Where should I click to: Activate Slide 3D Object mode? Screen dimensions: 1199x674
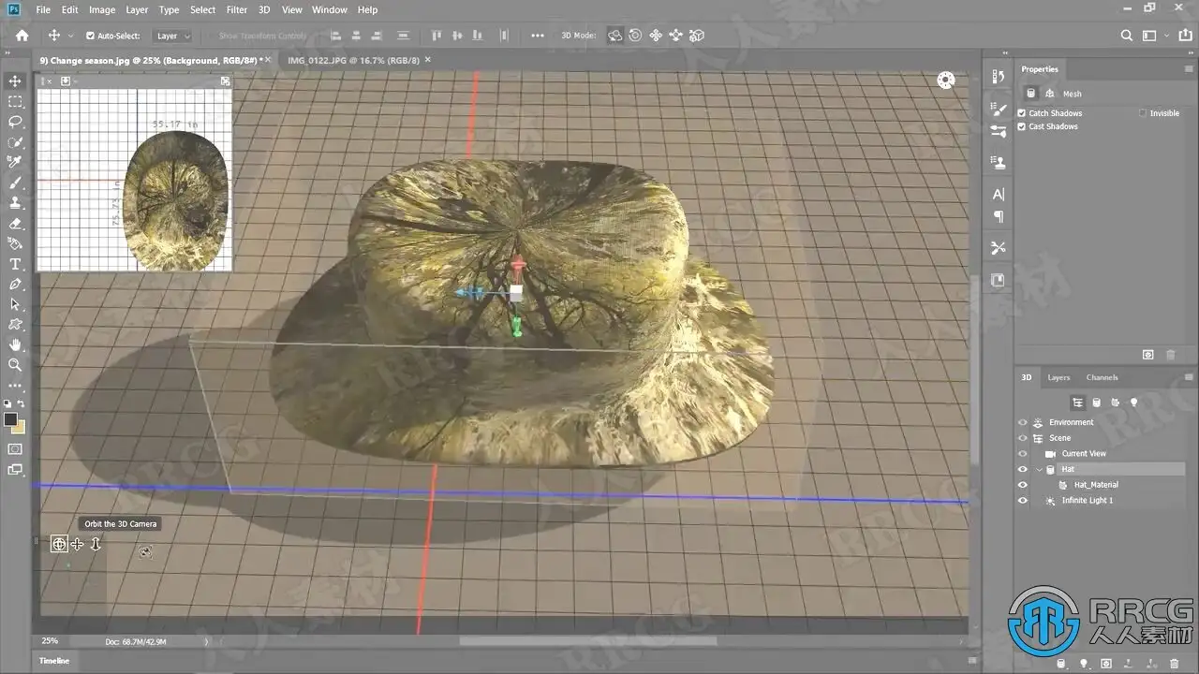point(675,36)
